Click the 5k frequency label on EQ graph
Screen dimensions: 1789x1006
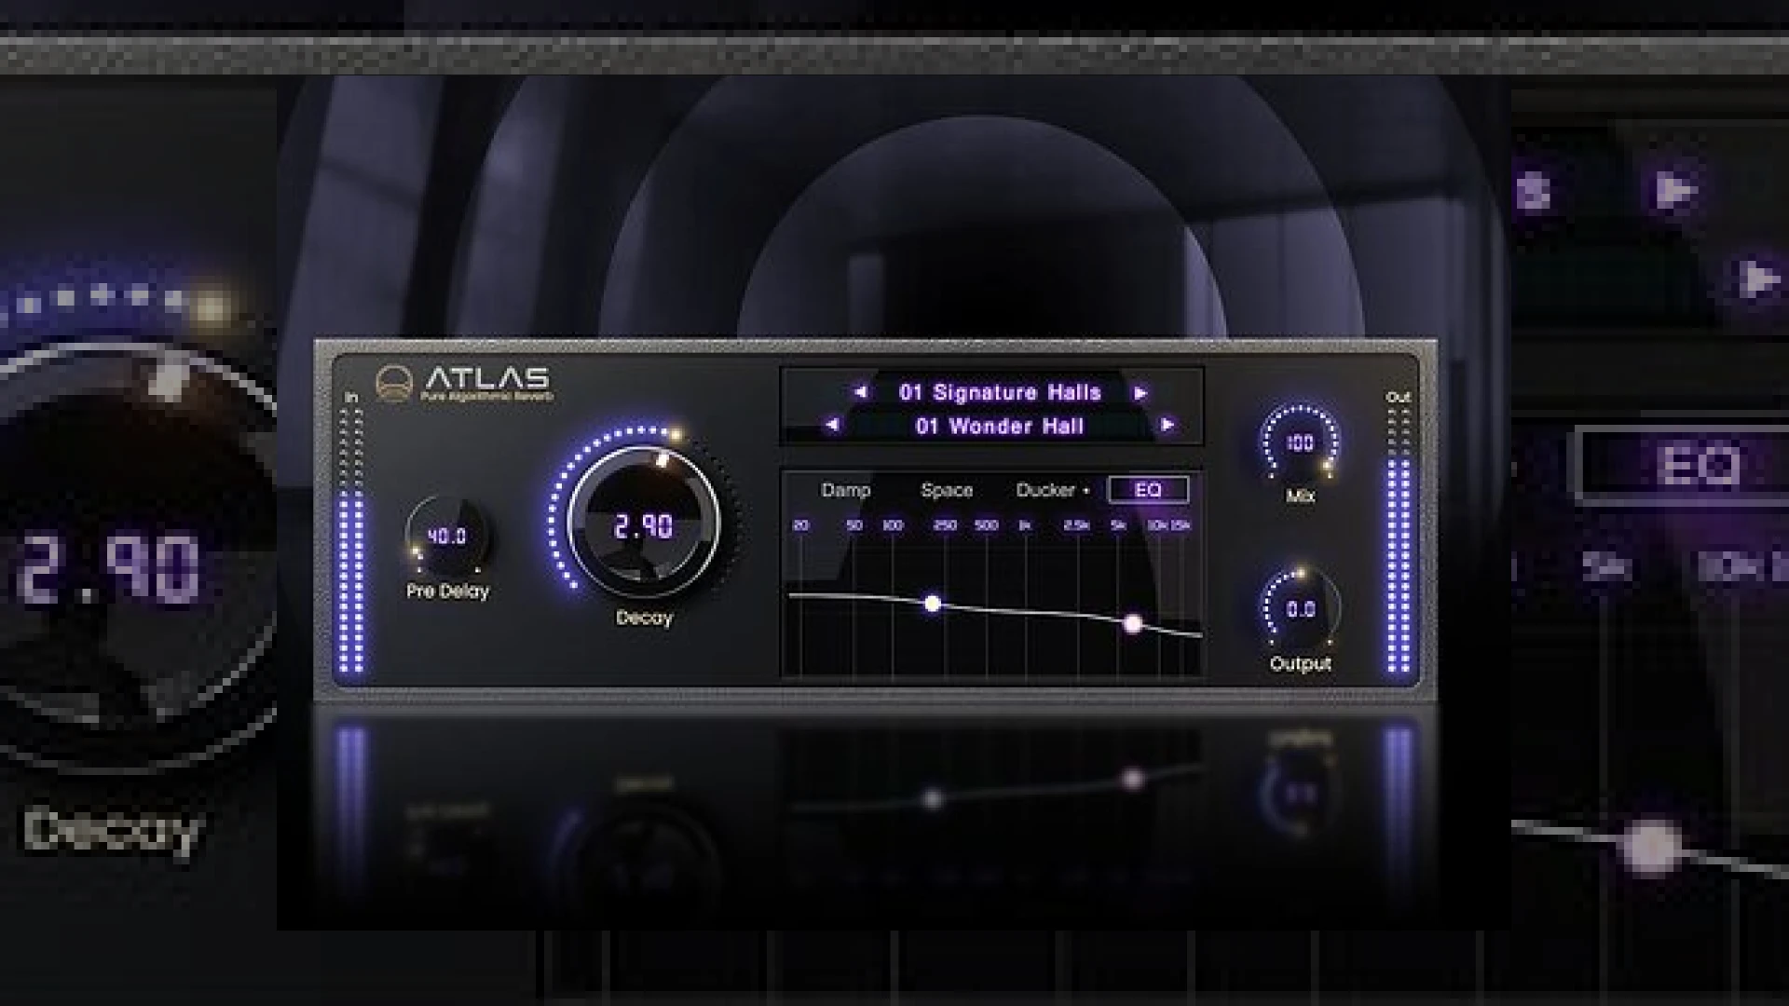[x=1118, y=525]
